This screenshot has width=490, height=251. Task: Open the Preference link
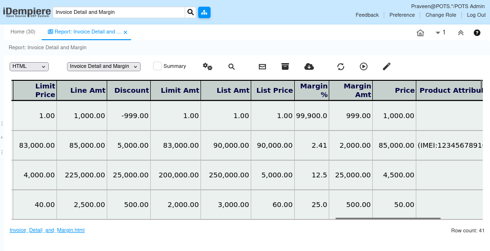tap(402, 15)
